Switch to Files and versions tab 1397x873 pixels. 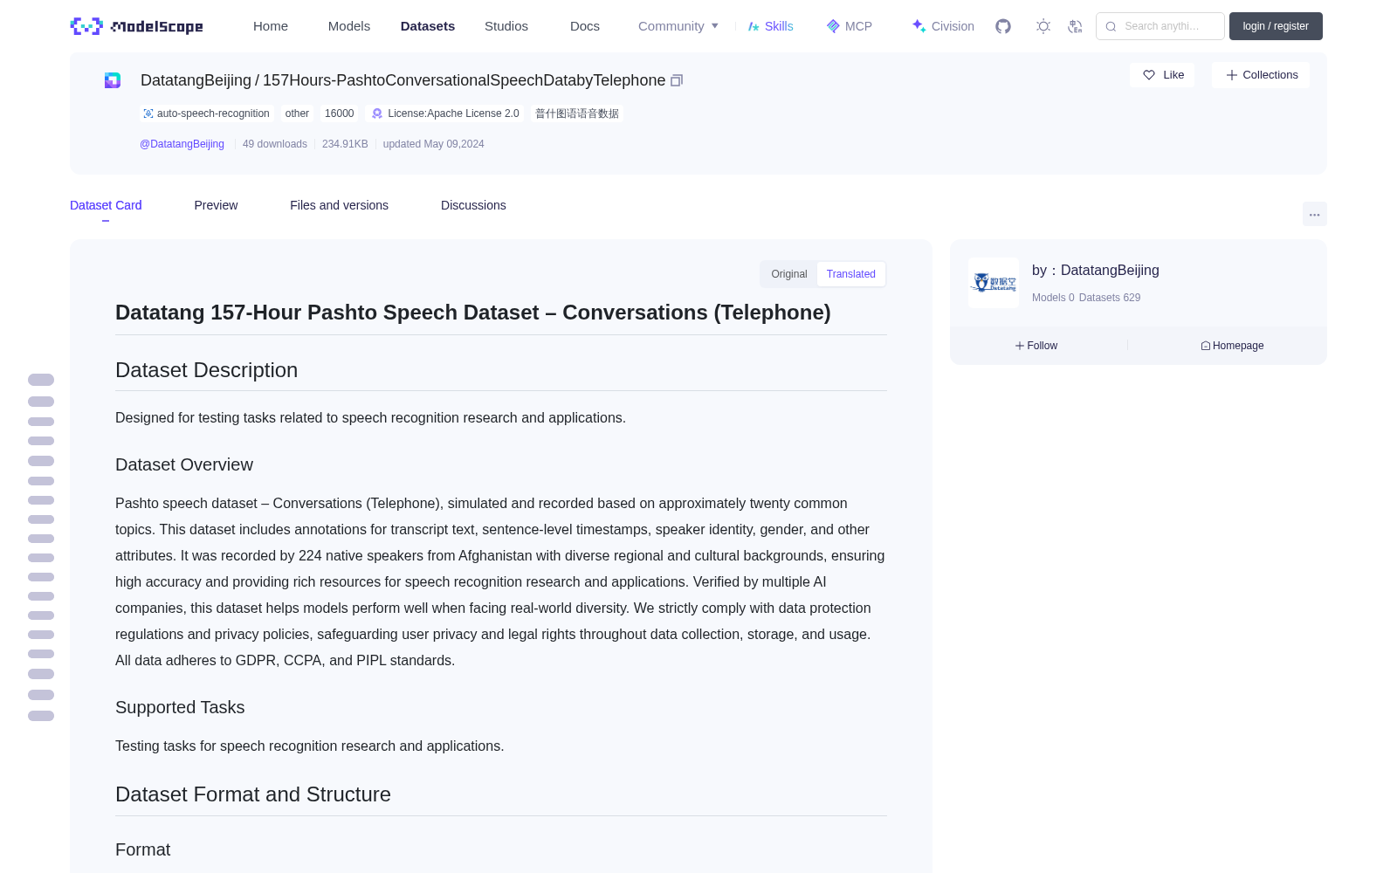tap(339, 205)
